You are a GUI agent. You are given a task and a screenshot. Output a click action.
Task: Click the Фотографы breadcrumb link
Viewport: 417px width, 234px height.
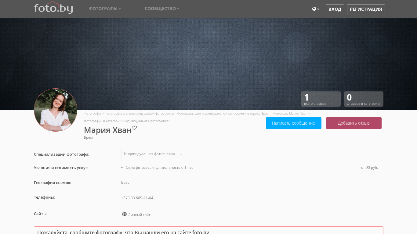point(92,113)
